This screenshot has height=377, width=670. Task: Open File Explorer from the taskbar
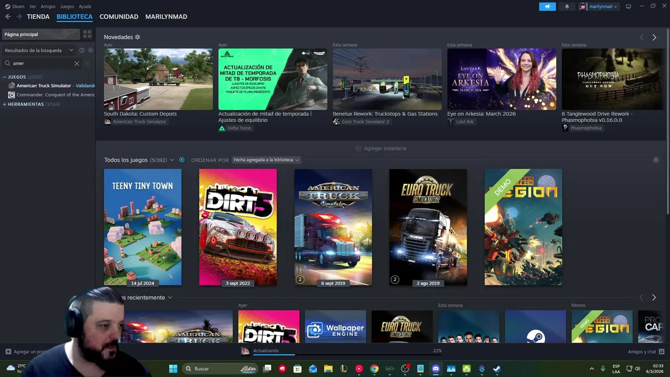(x=328, y=369)
